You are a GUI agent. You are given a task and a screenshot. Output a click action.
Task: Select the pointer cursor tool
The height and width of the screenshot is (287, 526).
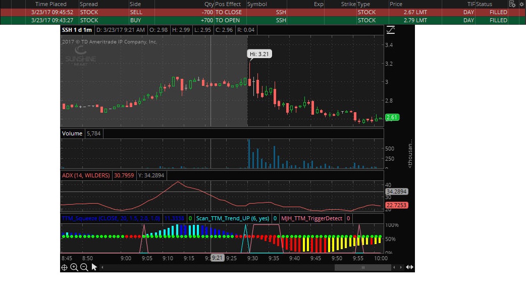point(94,267)
